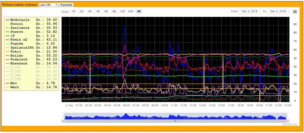
Task: Click the horizontal scrollbar thumb
Action: [x=175, y=121]
